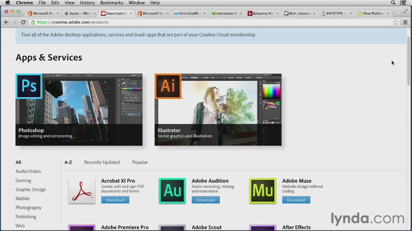The image size is (412, 231).
Task: Open the History menu
Action: tap(87, 3)
